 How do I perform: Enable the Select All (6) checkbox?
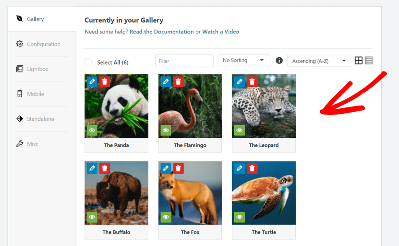pyautogui.click(x=88, y=62)
